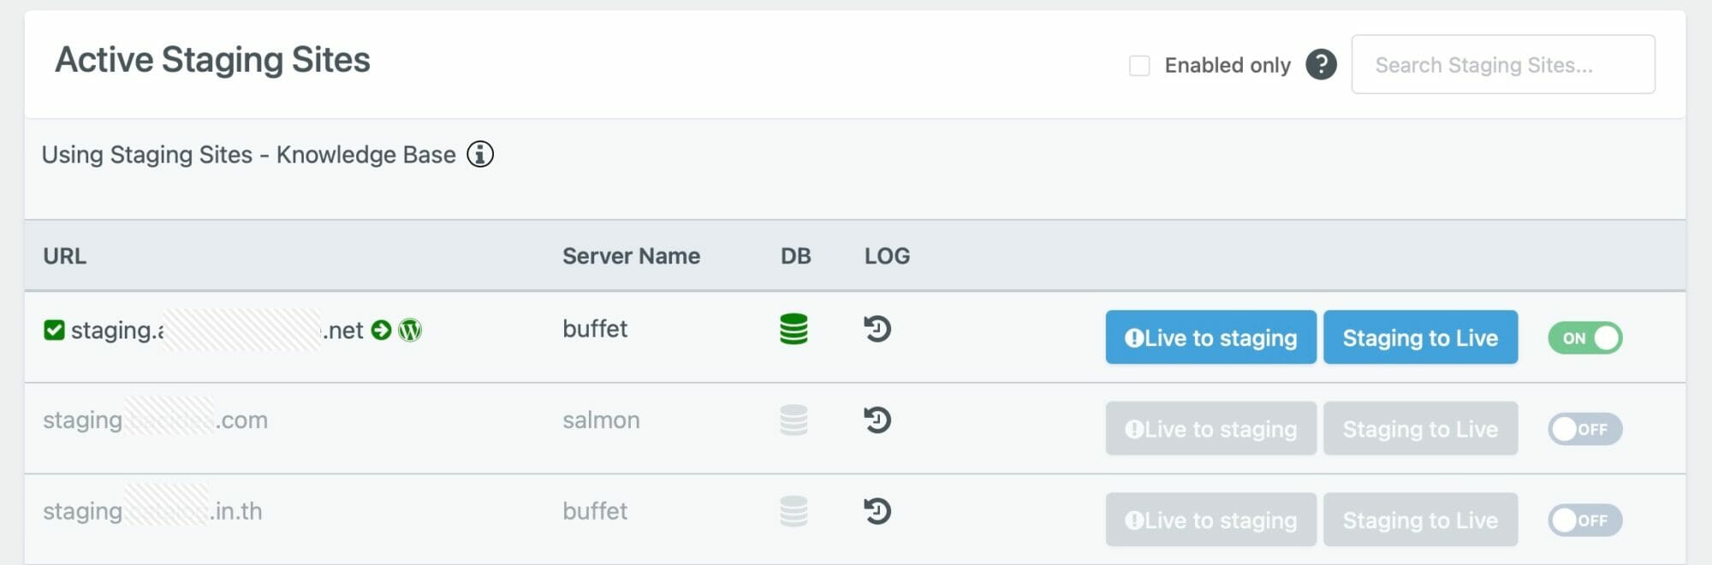Open the Knowledge Base info icon

pyautogui.click(x=480, y=155)
